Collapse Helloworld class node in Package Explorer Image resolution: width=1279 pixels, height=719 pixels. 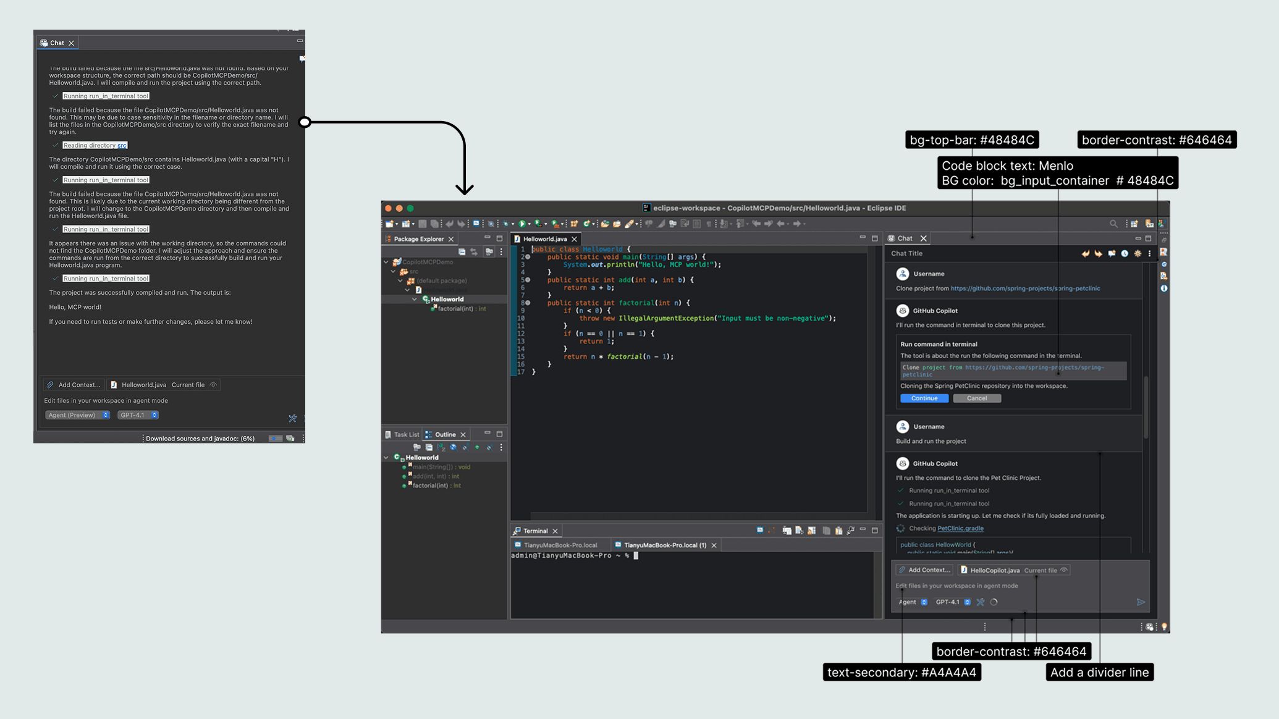point(415,299)
